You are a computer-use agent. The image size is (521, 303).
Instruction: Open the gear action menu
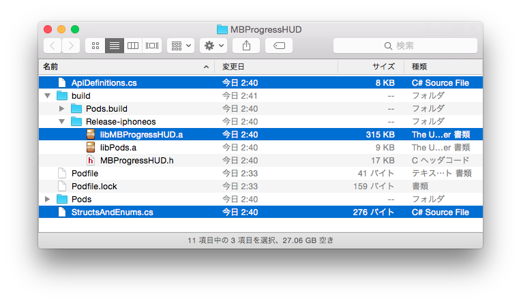(213, 46)
